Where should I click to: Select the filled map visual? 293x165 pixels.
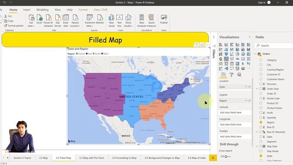(226, 59)
